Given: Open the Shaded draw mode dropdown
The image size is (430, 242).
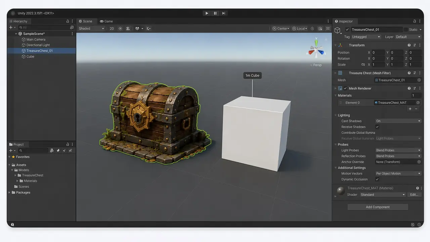Looking at the screenshot, I should pos(91,29).
